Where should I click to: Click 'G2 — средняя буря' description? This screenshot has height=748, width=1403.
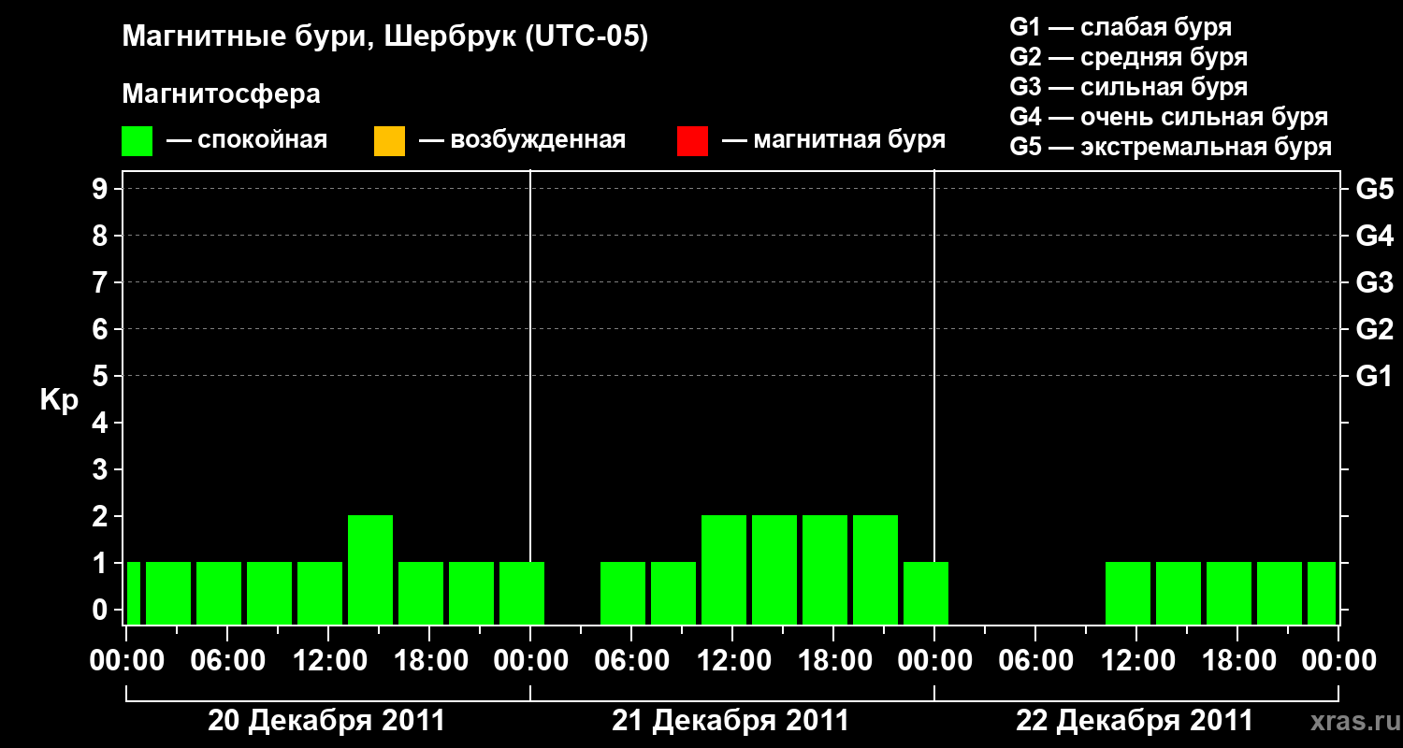(1129, 57)
